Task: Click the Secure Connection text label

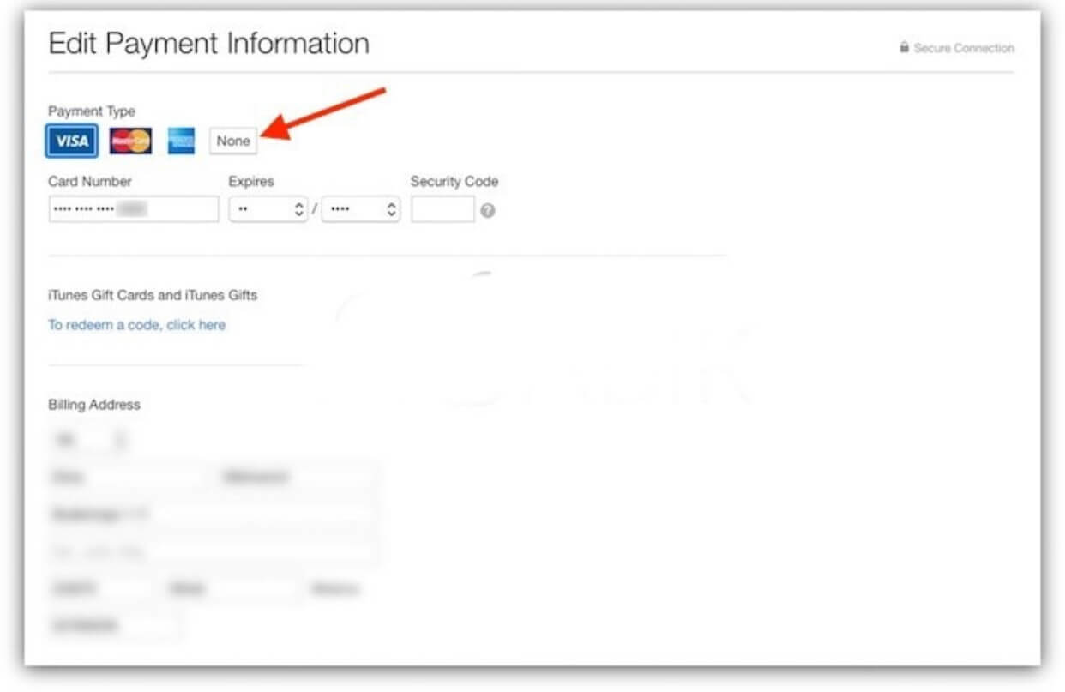Action: pyautogui.click(x=964, y=49)
